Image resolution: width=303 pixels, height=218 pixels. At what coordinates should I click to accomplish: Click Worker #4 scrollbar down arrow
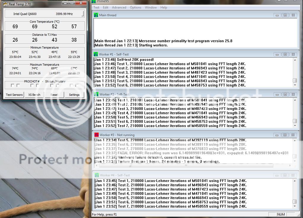295,206
